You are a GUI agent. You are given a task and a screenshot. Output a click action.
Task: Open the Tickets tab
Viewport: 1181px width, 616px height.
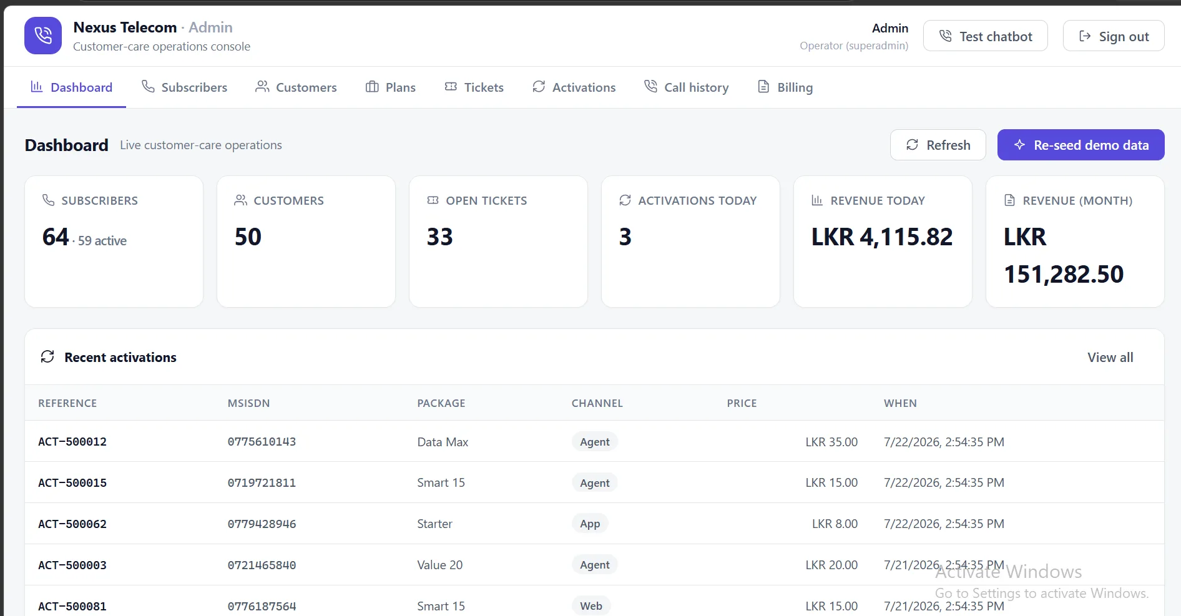coord(474,87)
